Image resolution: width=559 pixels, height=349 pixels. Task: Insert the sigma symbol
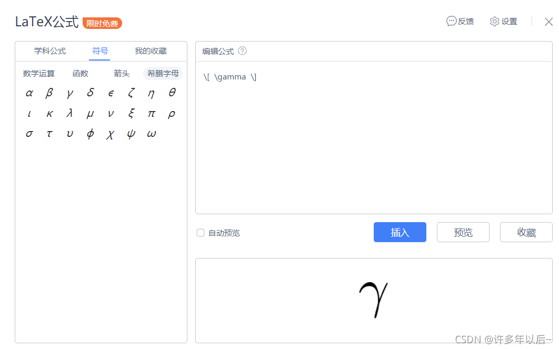(29, 134)
